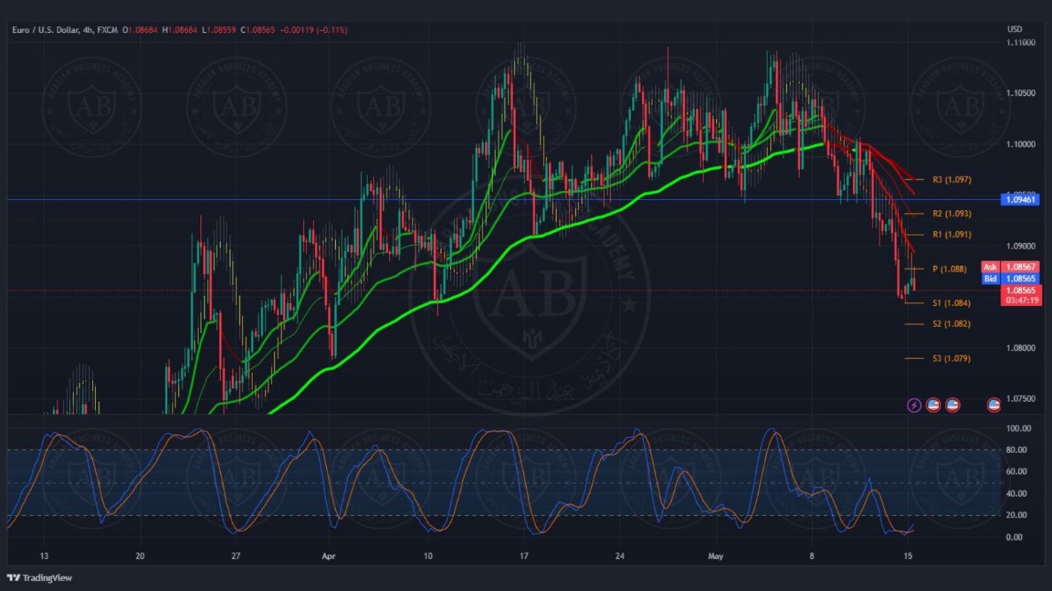Click date 15 on the time axis

908,556
